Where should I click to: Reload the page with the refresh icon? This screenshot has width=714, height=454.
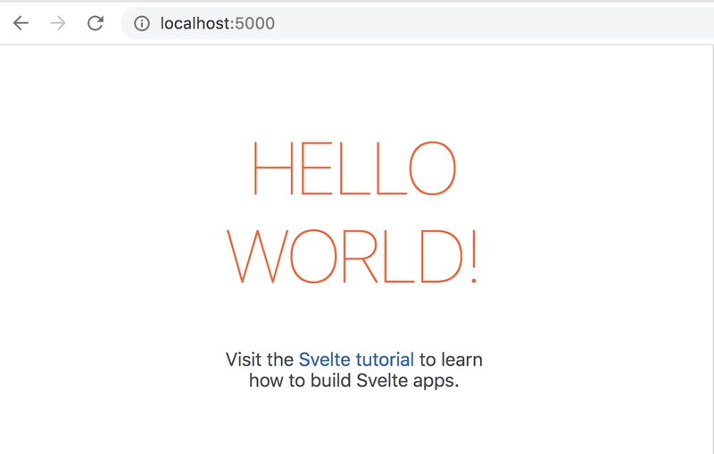[95, 23]
